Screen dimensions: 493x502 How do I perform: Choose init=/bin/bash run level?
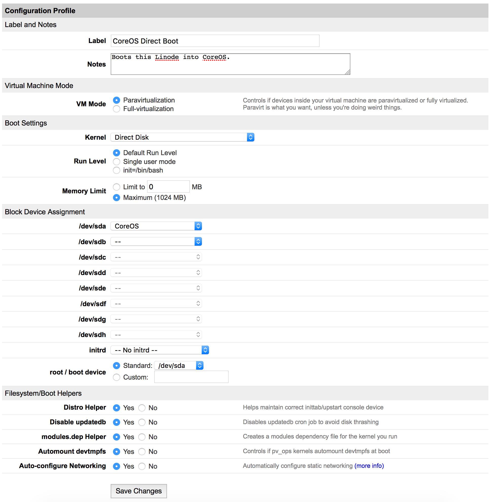117,170
